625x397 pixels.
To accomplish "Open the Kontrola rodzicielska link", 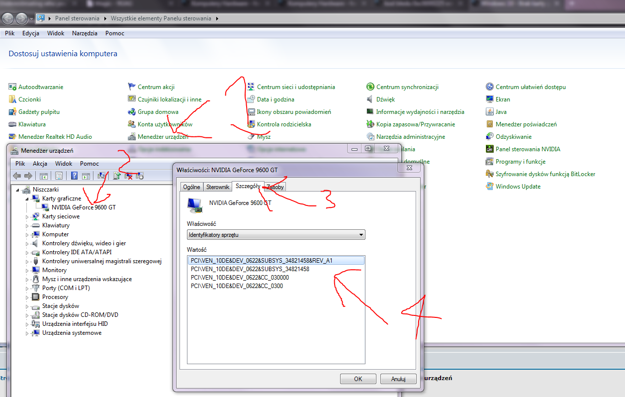I will (284, 124).
